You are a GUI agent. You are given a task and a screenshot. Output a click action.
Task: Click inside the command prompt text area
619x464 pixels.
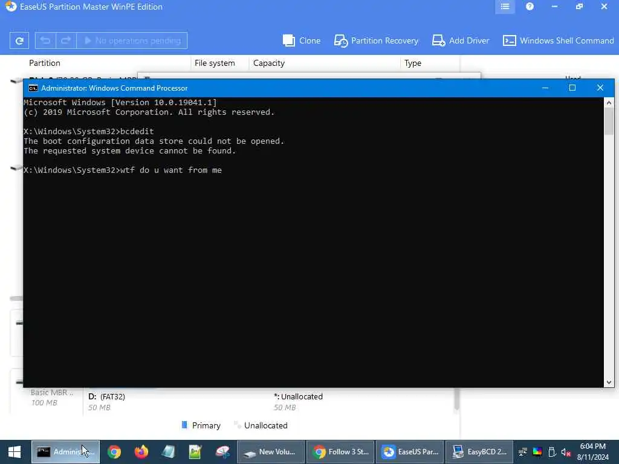(314, 242)
